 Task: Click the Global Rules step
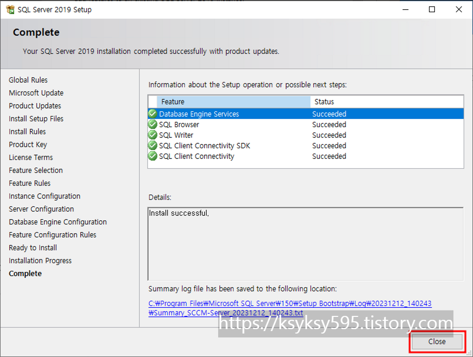28,80
